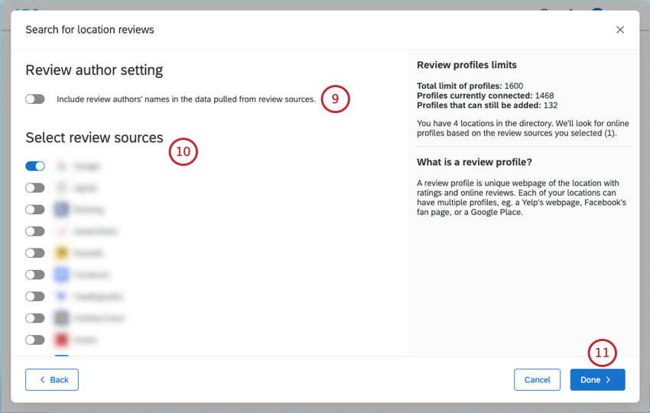Enable the include review authors' names toggle
650x413 pixels.
pos(35,99)
